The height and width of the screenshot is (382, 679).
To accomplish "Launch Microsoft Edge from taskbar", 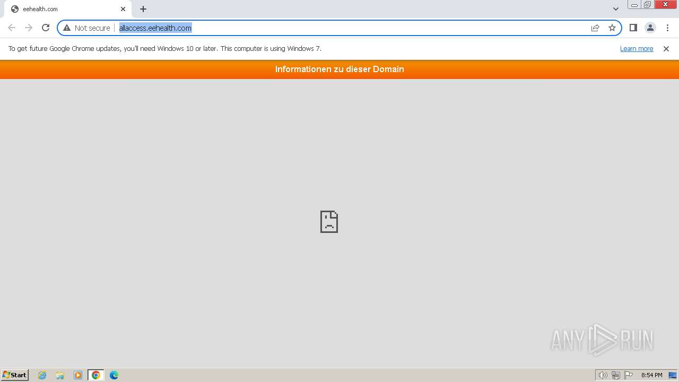I will click(x=114, y=375).
